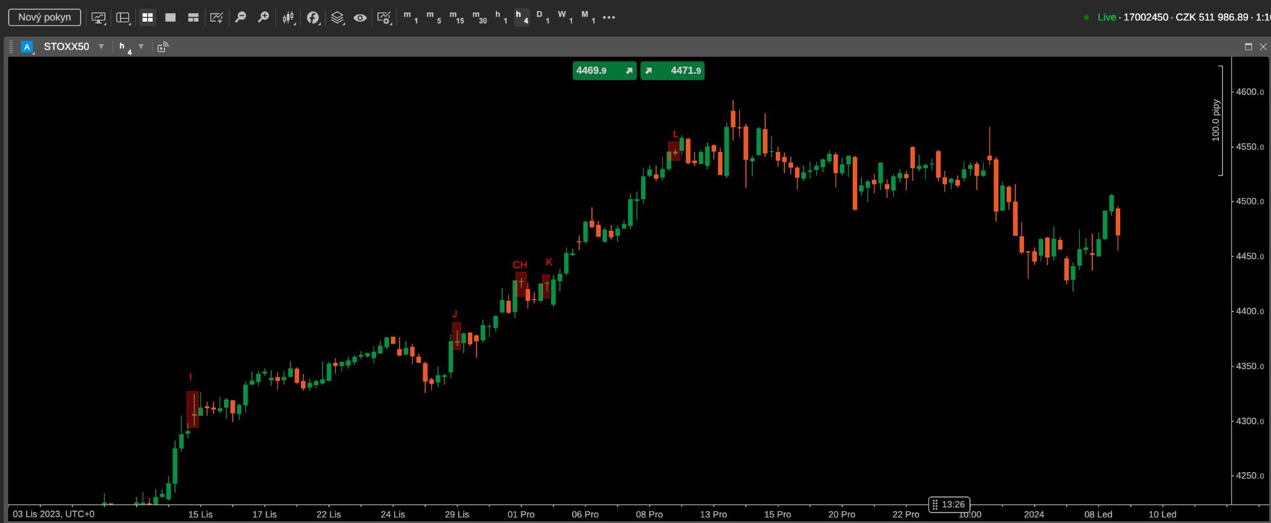Toggle the eye visibility icon in toolbar
The image size is (1271, 523).
tap(360, 18)
